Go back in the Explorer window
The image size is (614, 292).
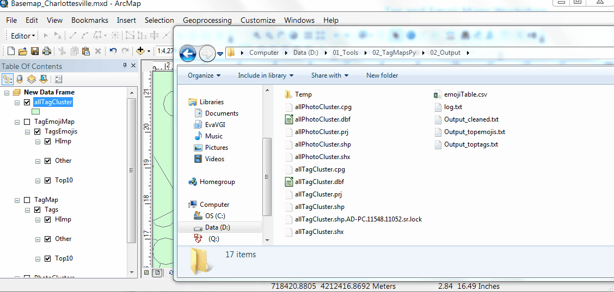tap(188, 54)
